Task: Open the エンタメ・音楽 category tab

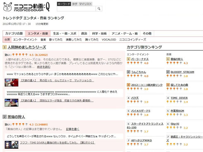Action: pos(38,34)
